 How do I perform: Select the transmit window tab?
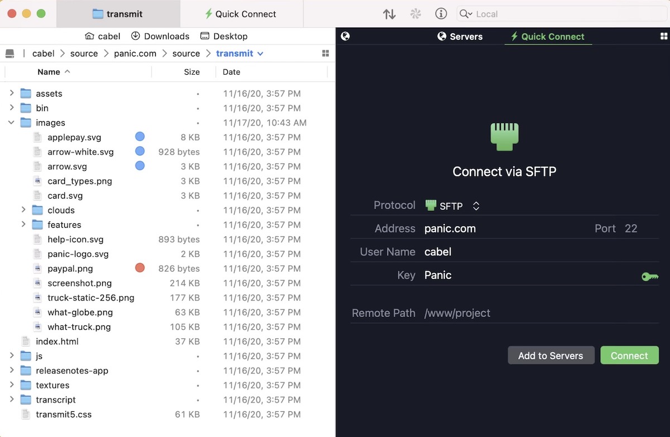[x=118, y=14]
